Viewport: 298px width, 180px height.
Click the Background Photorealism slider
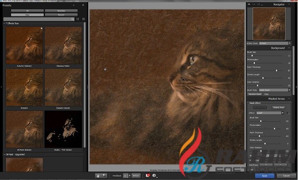[x=265, y=63]
